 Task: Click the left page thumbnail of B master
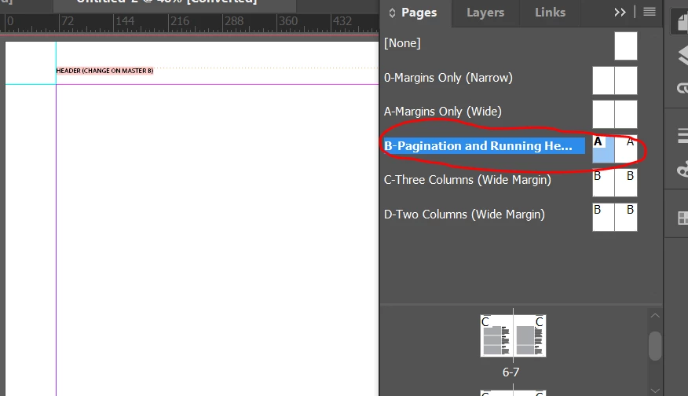603,148
